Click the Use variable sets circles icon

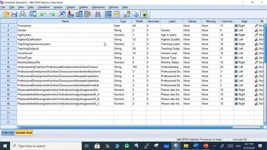coord(135,14)
